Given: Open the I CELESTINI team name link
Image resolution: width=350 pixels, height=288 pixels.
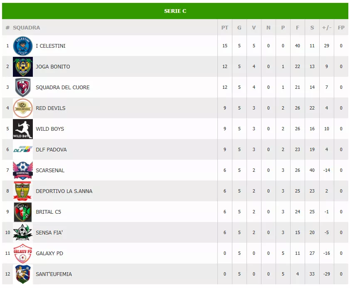Looking at the screenshot, I should click(x=51, y=46).
